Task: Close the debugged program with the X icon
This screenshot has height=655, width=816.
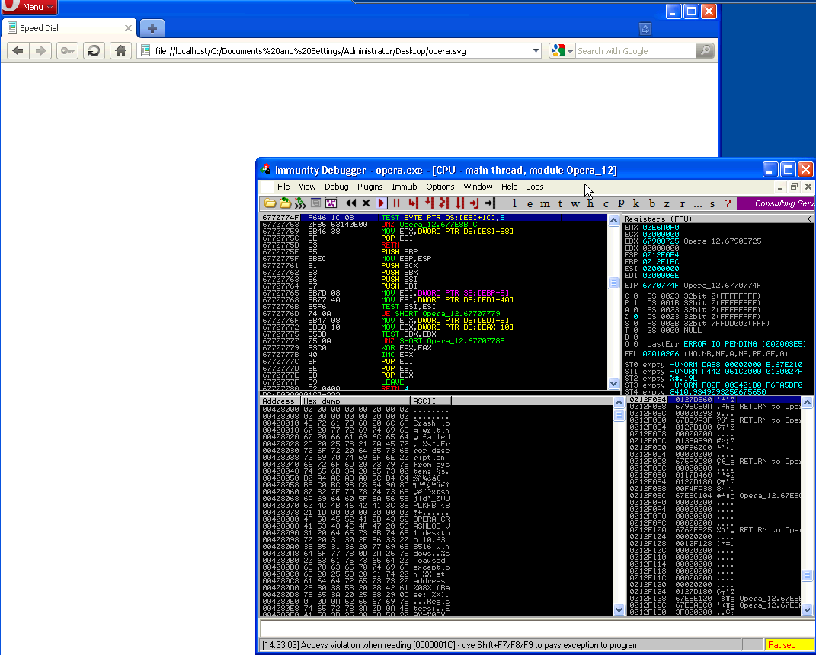Action: [x=366, y=203]
